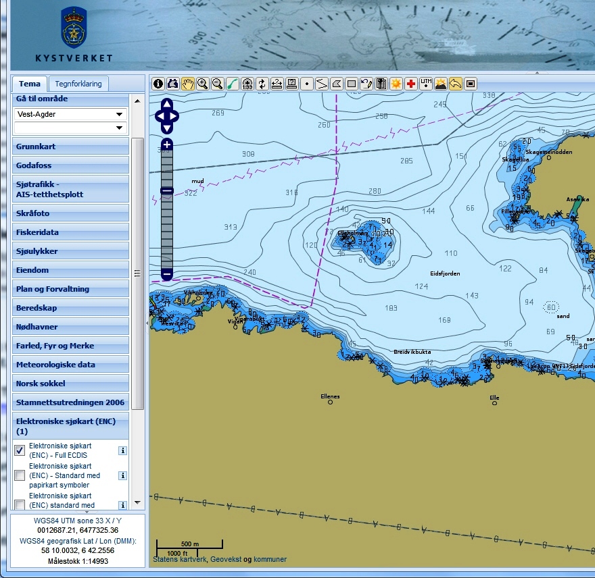This screenshot has height=578, width=595.
Task: Activate the zoom in magnifier tool
Action: [202, 84]
